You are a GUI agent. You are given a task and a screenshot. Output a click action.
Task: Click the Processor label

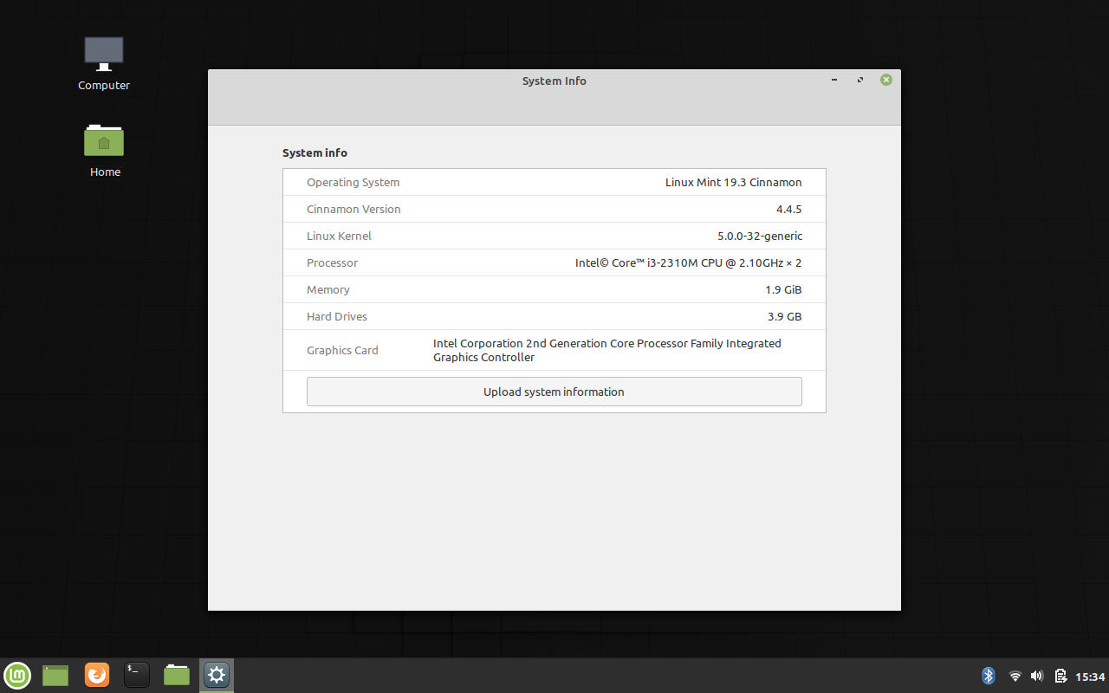[332, 262]
